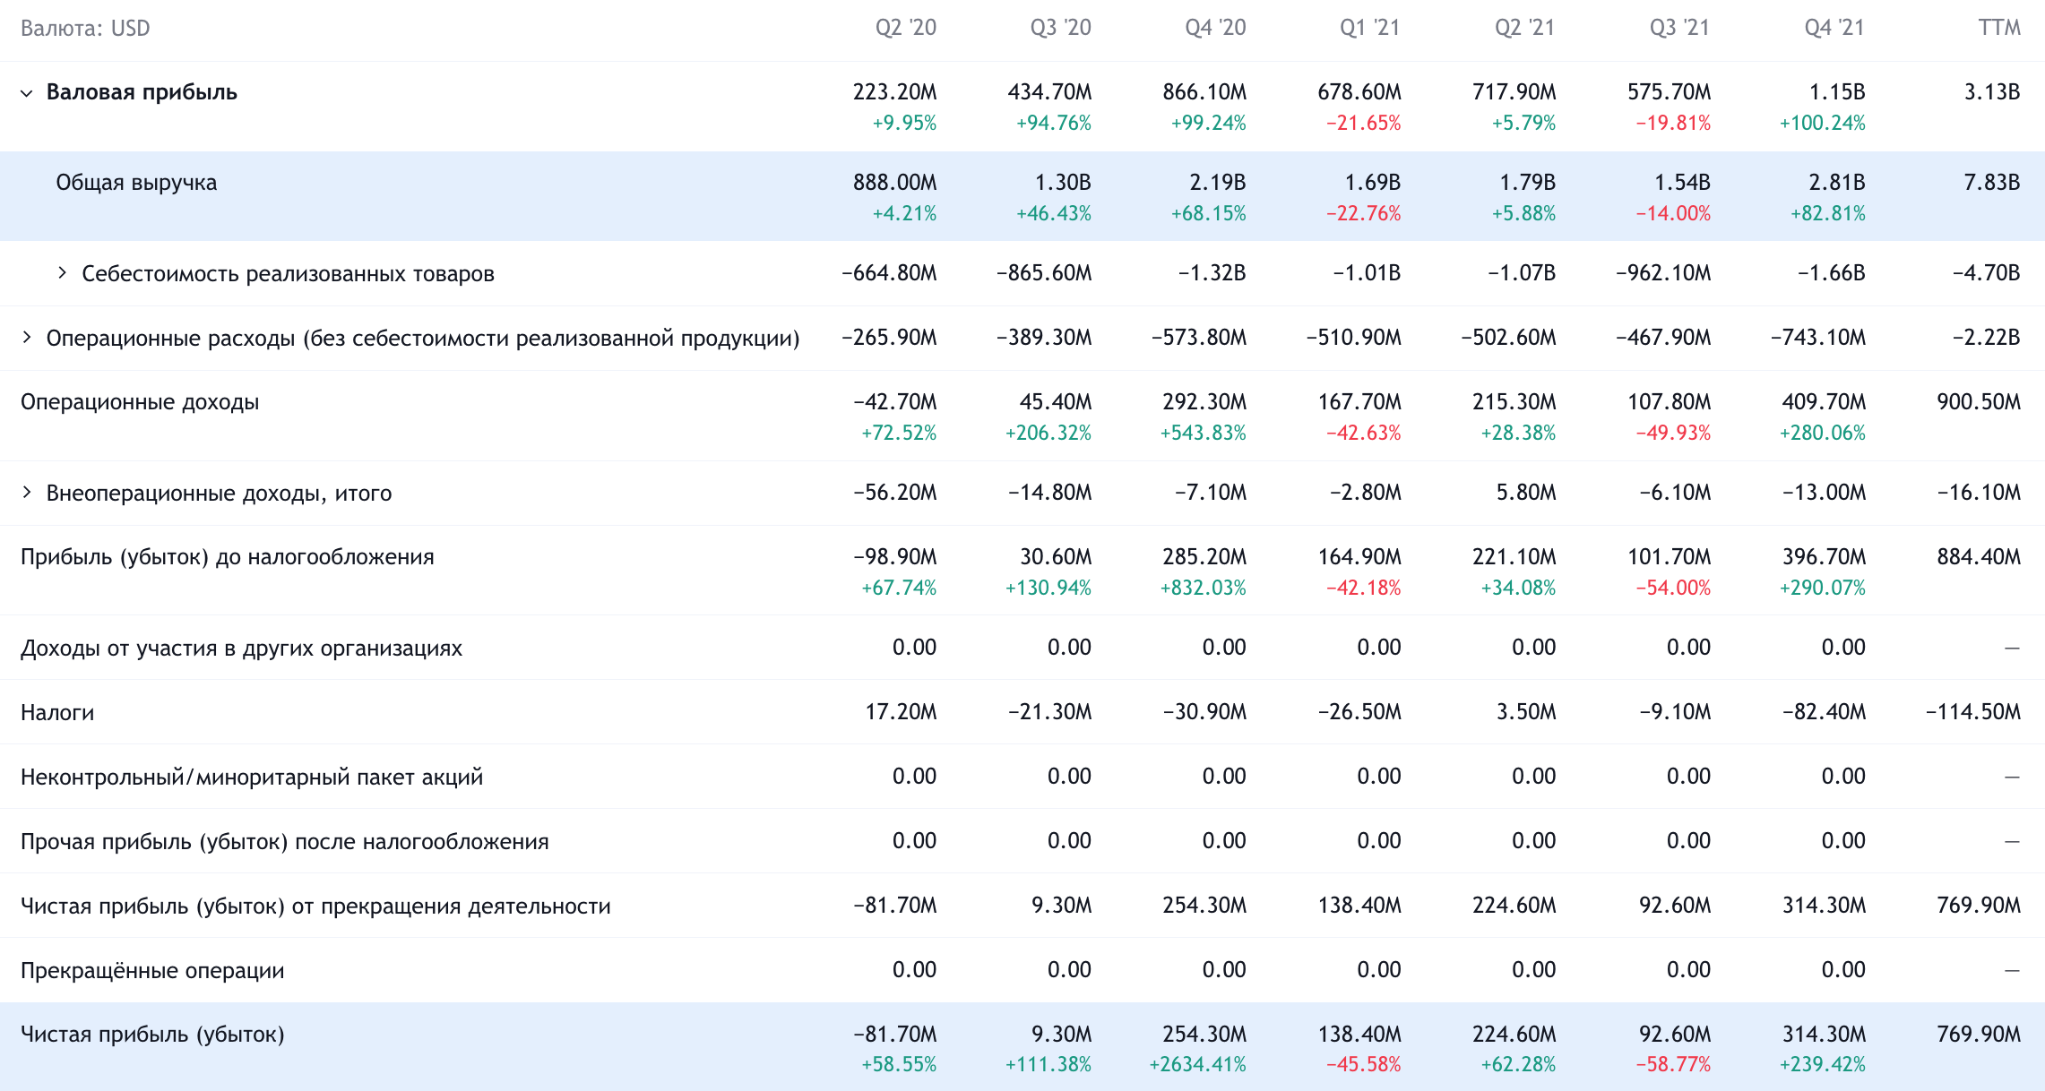
Task: Click the Валюта: USD label
Action: tap(85, 29)
